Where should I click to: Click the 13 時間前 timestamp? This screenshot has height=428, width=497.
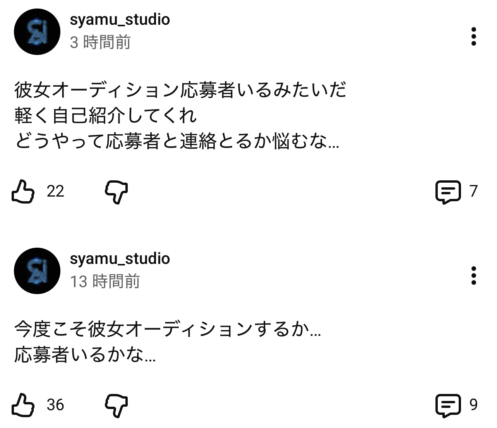[x=105, y=281]
